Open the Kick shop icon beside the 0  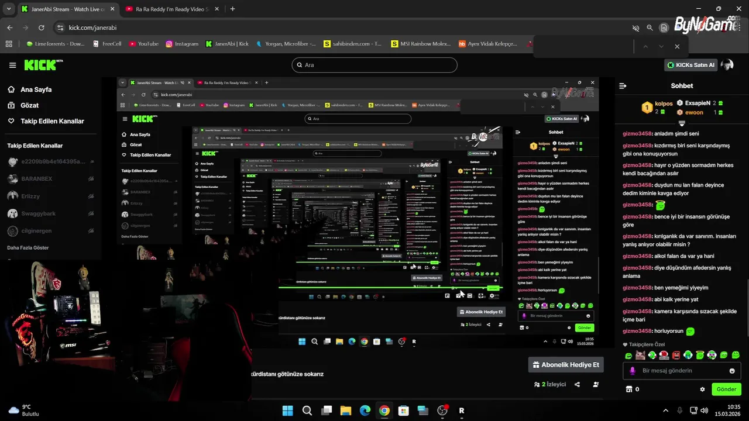pyautogui.click(x=629, y=389)
